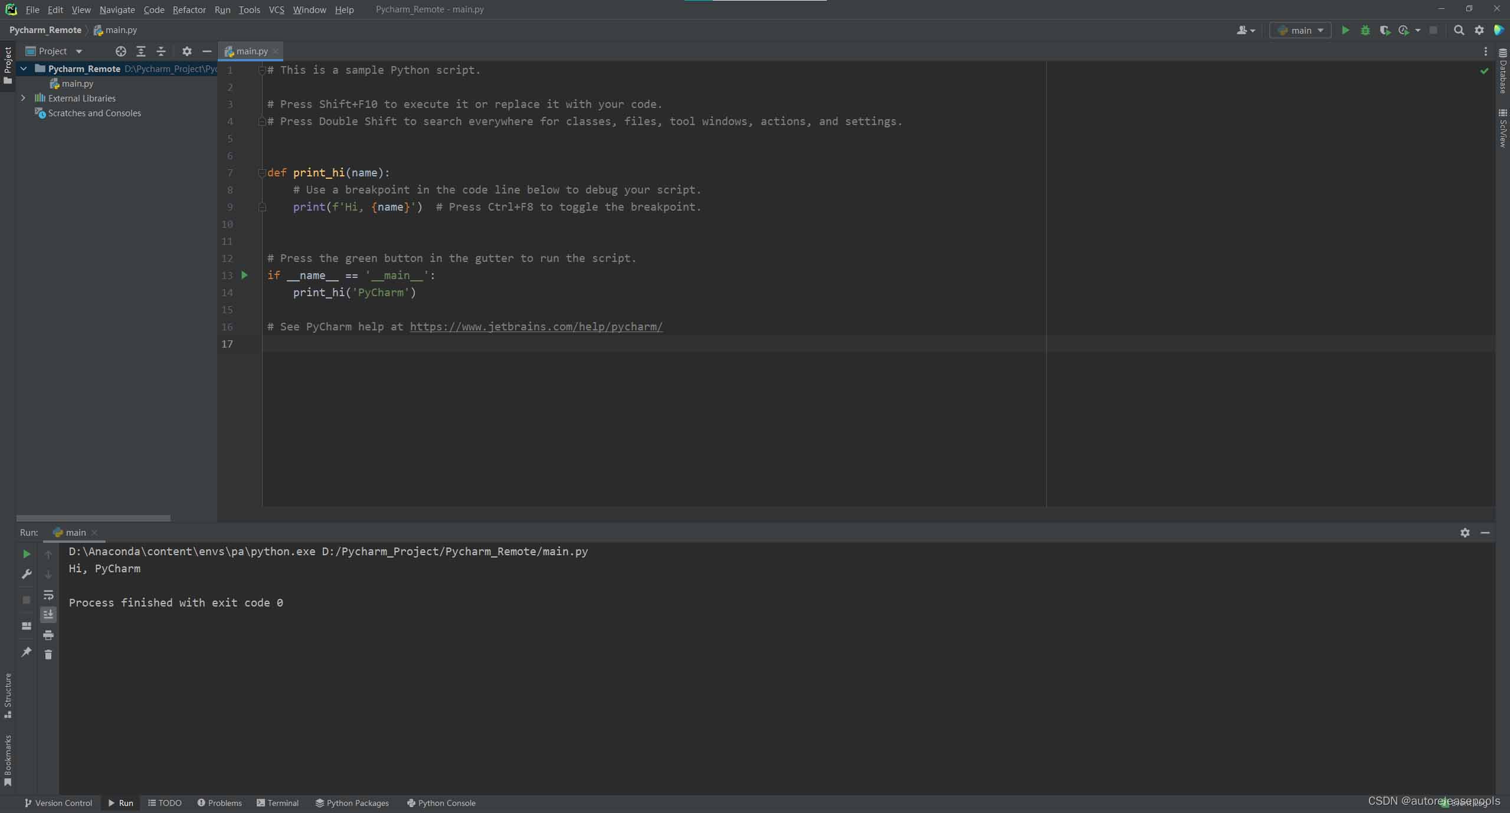Open the main run configuration dropdown
The height and width of the screenshot is (813, 1510).
click(1301, 30)
